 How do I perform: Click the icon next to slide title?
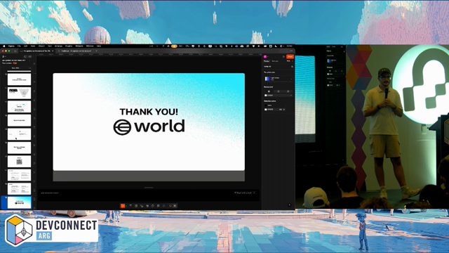292,67
